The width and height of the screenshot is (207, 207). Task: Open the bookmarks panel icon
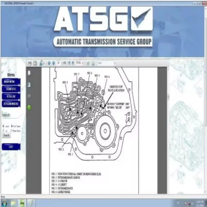point(29,85)
